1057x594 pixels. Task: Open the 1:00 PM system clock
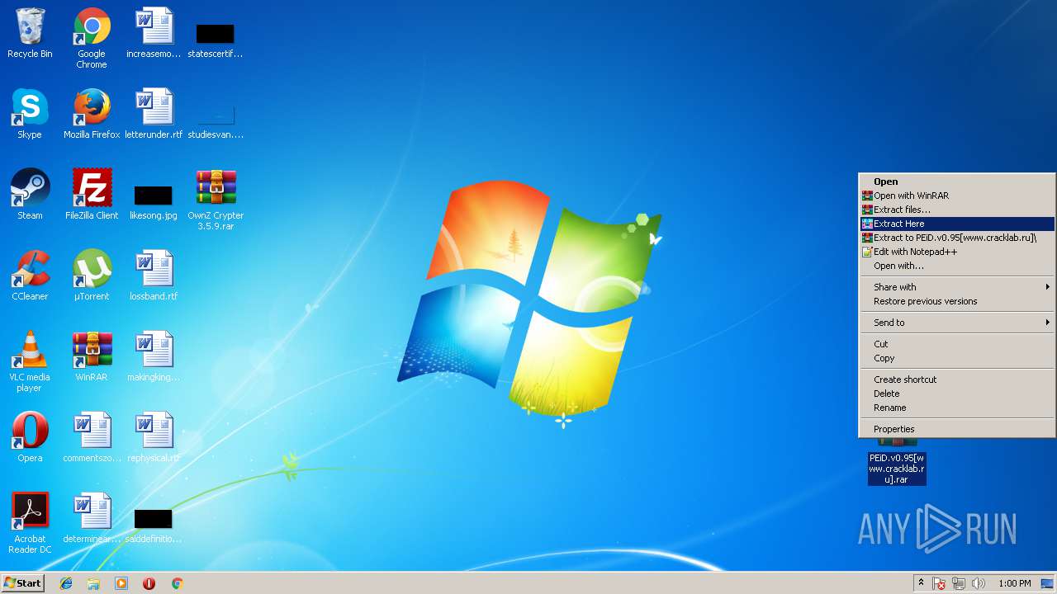[1014, 583]
